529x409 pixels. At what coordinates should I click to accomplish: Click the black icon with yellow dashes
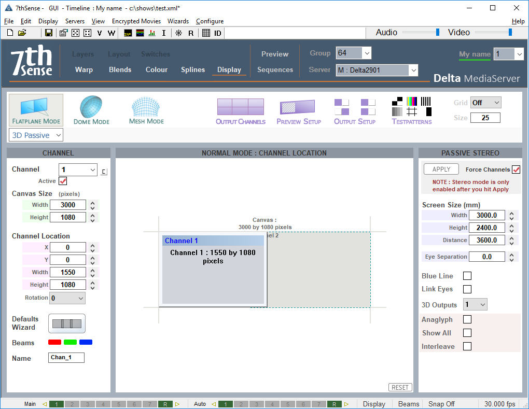tap(128, 33)
